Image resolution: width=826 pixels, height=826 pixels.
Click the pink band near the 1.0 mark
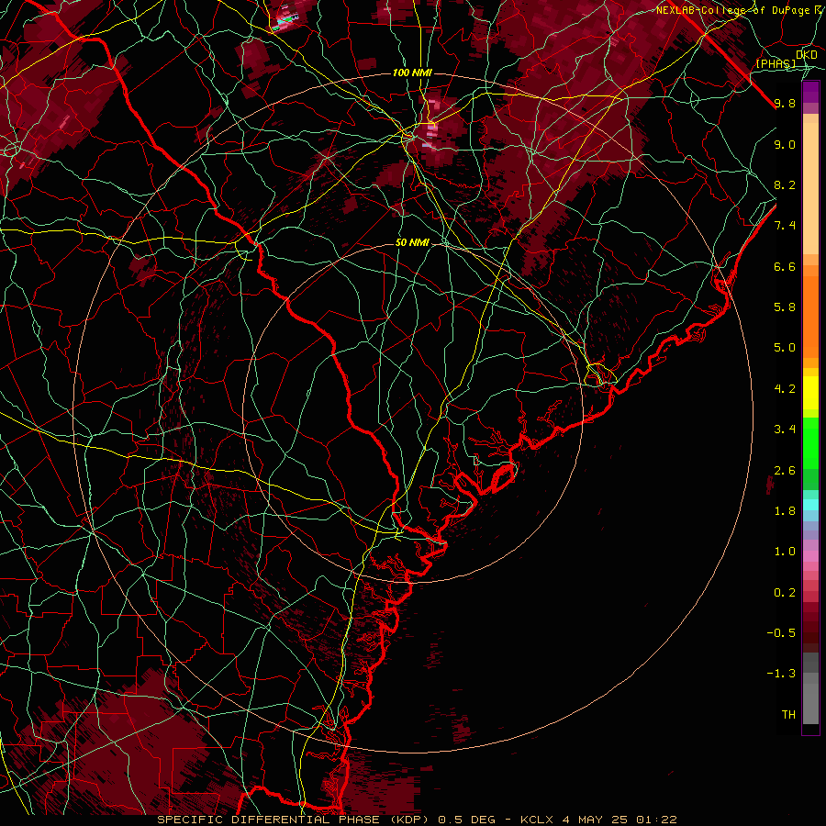810,556
